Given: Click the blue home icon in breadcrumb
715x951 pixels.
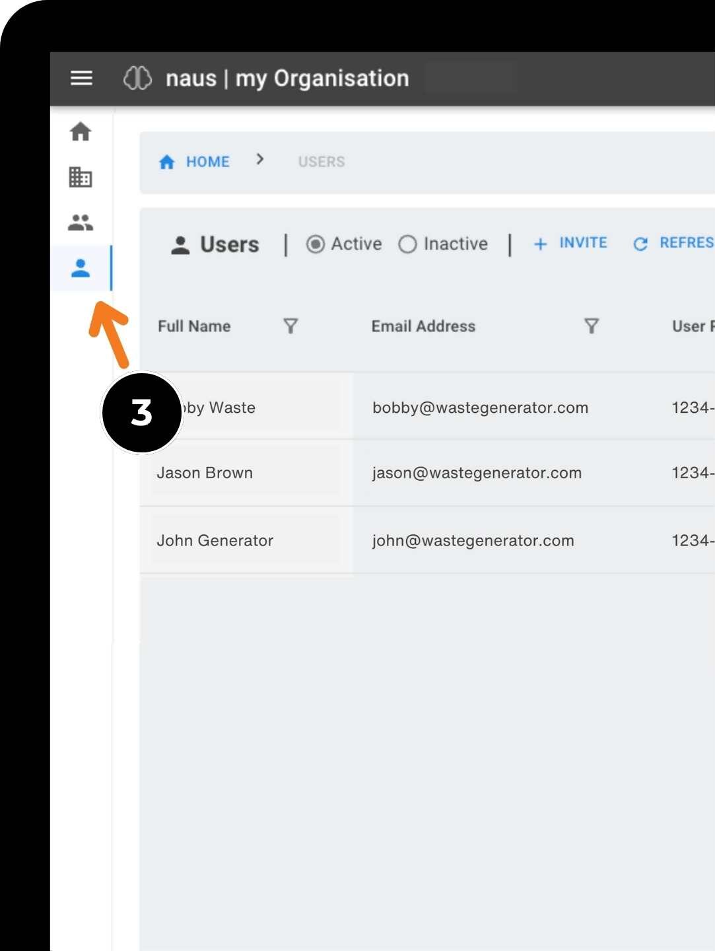Looking at the screenshot, I should [166, 162].
